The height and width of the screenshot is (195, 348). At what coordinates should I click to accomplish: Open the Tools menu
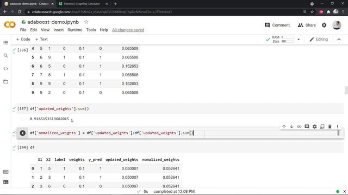pyautogui.click(x=91, y=30)
